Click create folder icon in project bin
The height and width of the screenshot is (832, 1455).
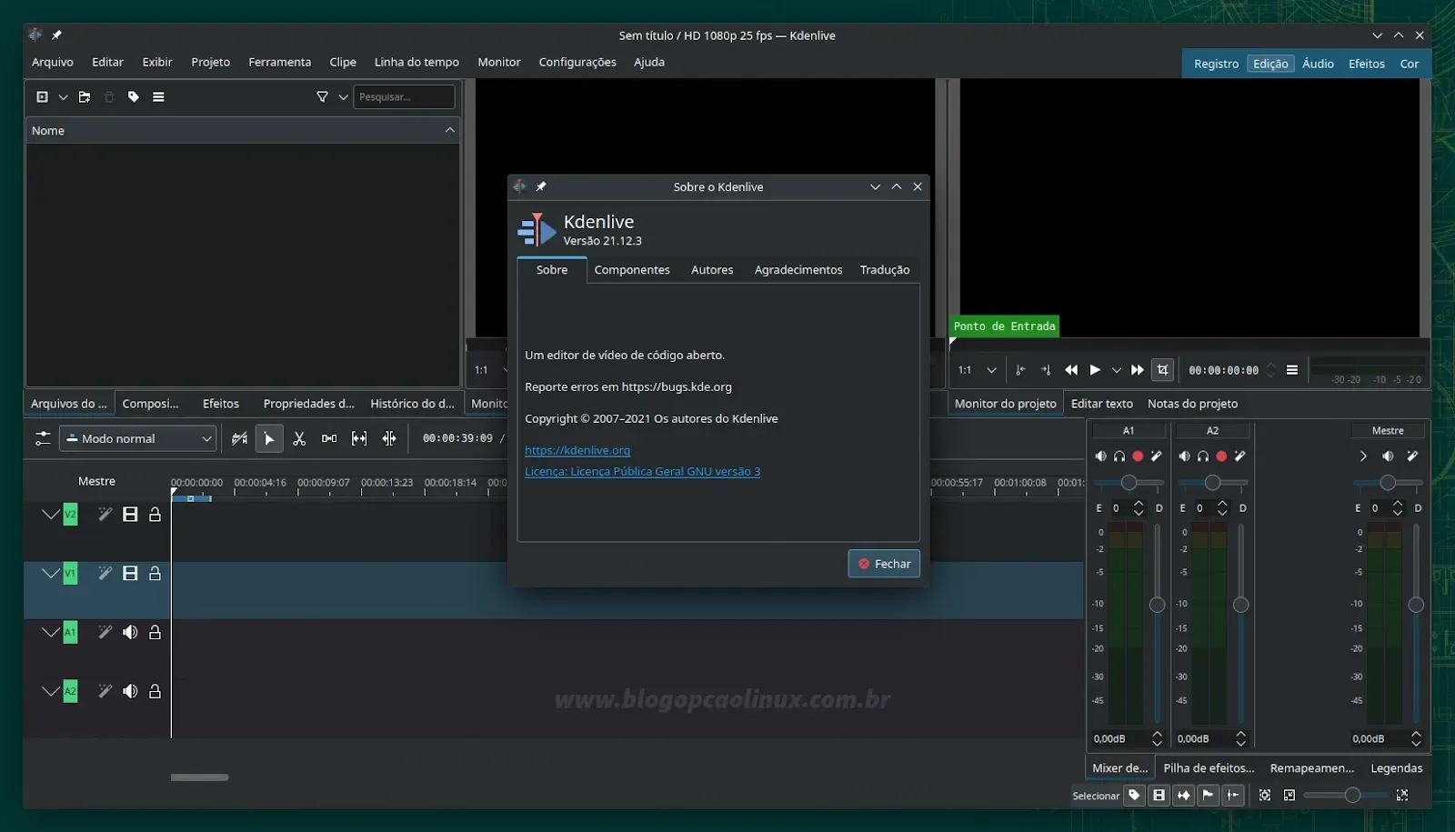tap(85, 96)
